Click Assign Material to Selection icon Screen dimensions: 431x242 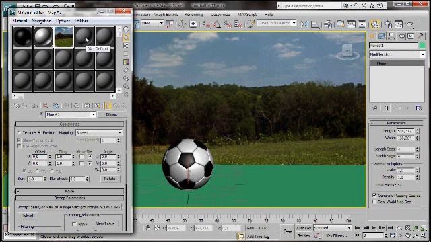(34, 106)
